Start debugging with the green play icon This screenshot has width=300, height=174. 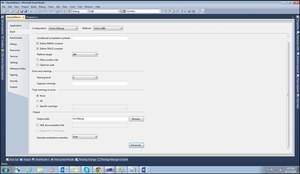(x=69, y=11)
